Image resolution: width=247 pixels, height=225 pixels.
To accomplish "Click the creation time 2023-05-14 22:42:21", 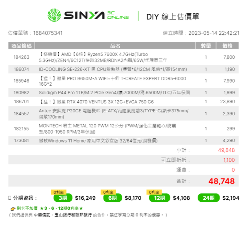I will click(214, 33).
